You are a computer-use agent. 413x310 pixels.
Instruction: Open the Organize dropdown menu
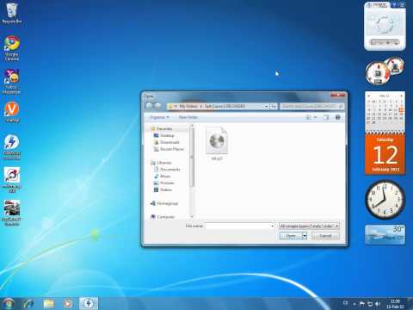(x=159, y=117)
